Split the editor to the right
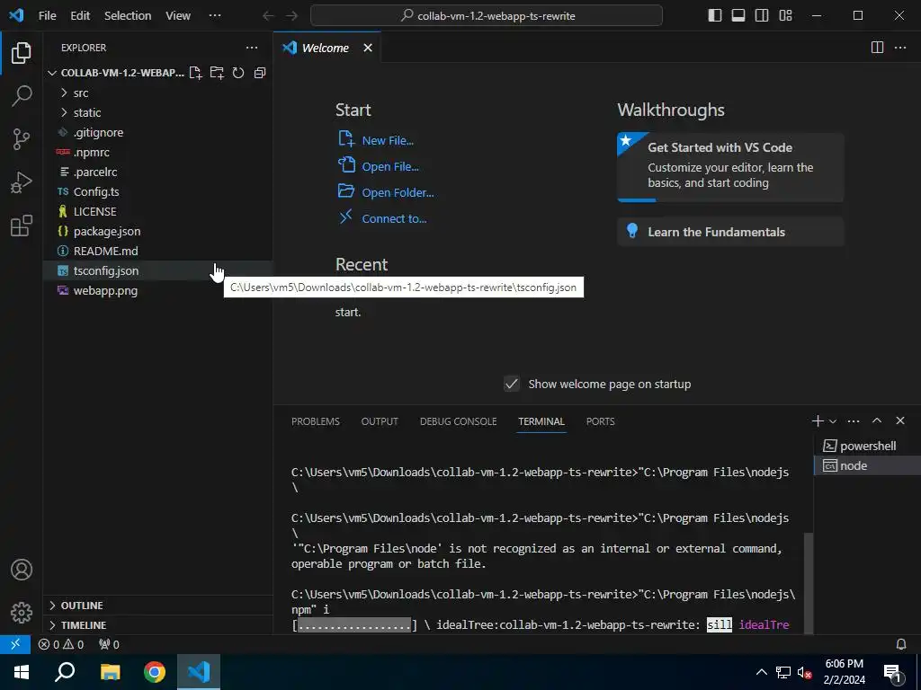Viewport: 921px width, 690px height. pos(877,48)
